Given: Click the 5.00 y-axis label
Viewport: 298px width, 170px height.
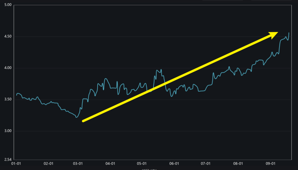Looking at the screenshot, I should click(8, 5).
